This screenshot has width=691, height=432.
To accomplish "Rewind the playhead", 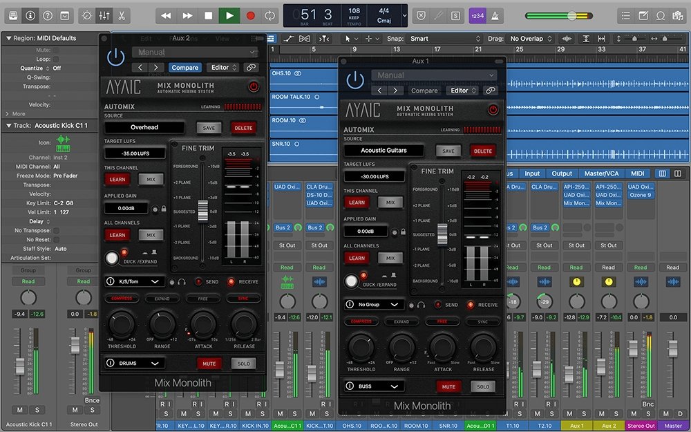I will [x=166, y=16].
